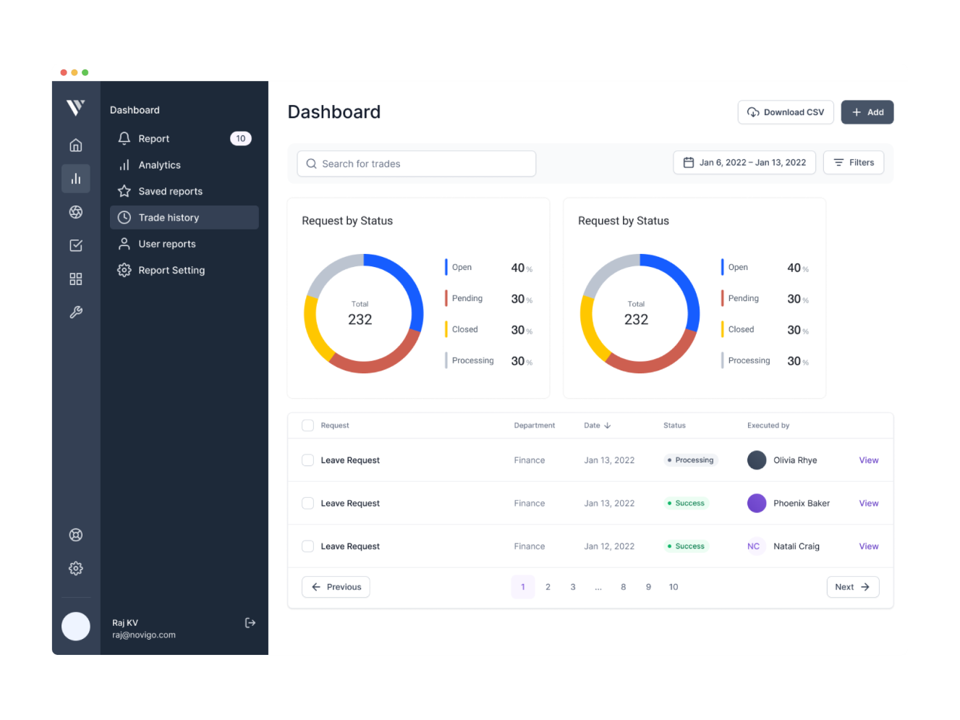
Task: Open the logout icon next to Raj KV
Action: point(250,622)
